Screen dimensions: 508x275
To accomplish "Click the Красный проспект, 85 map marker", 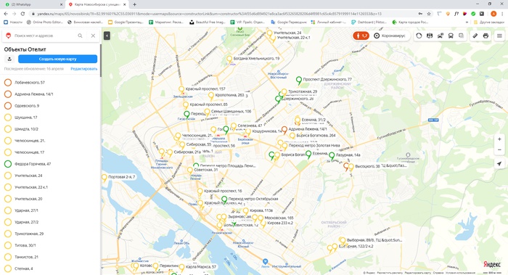I will (186, 105).
